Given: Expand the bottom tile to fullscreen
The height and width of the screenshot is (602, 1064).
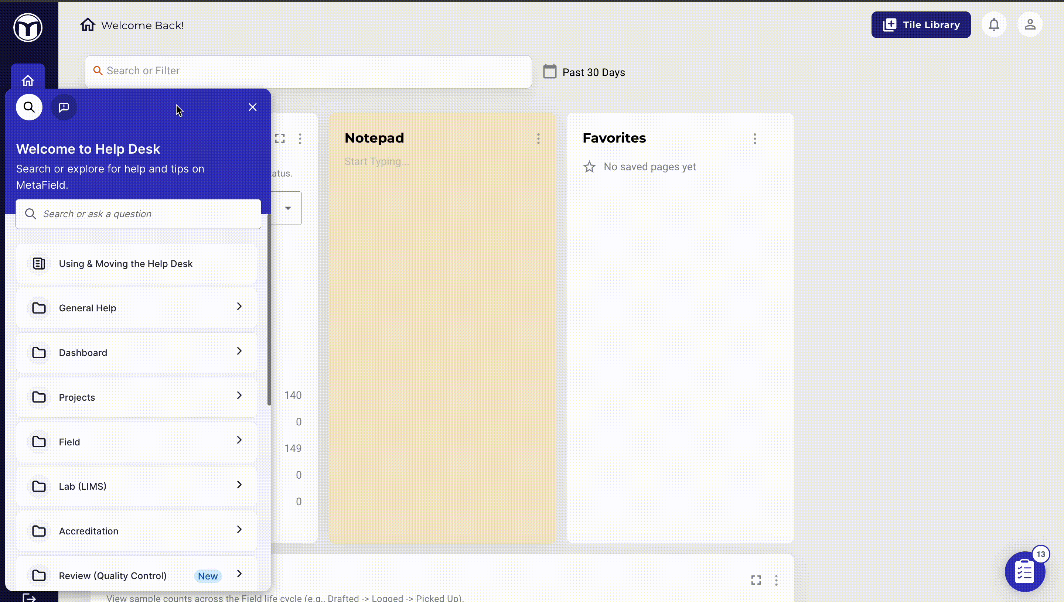Looking at the screenshot, I should coord(756,580).
